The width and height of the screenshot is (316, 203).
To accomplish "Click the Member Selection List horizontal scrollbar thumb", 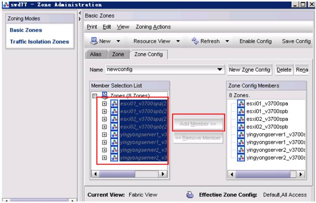I will (117, 174).
